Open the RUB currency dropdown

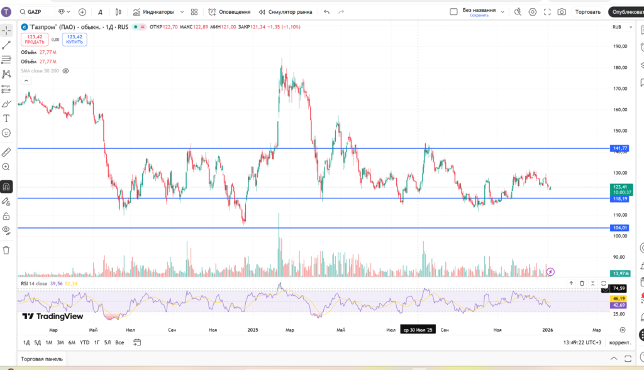622,27
